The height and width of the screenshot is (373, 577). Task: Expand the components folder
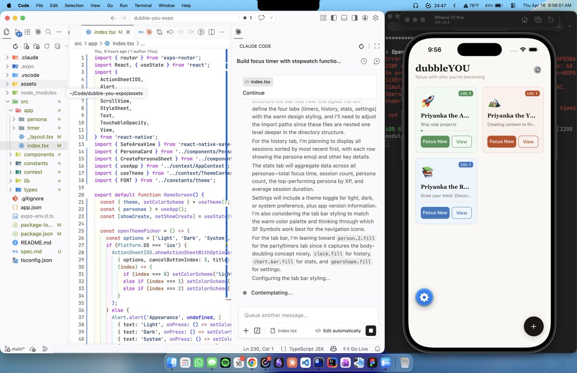point(34,154)
